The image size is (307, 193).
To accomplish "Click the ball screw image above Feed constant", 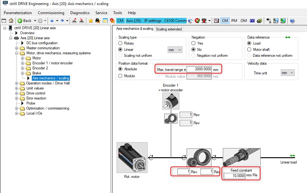I will (242, 157).
